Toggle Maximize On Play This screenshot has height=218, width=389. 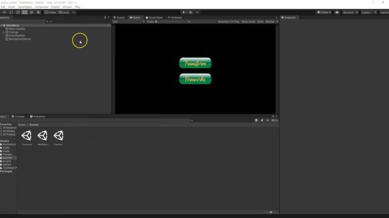[x=229, y=22]
